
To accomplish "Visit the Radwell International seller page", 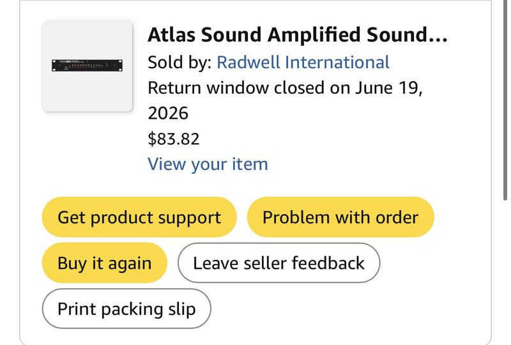I will [303, 62].
